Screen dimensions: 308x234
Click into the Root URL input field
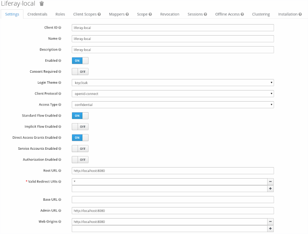coord(173,171)
